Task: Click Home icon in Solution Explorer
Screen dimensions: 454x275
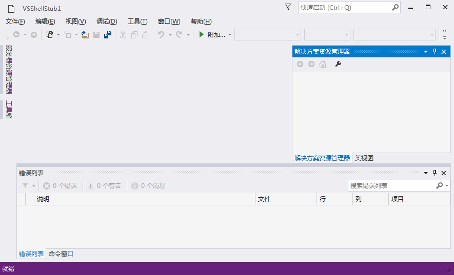Action: tap(323, 64)
